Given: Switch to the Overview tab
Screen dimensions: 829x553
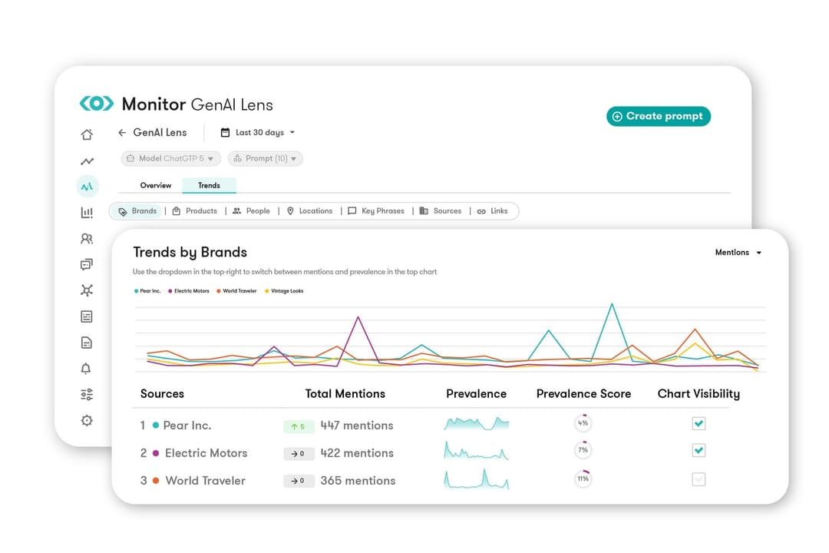Looking at the screenshot, I should pyautogui.click(x=155, y=185).
